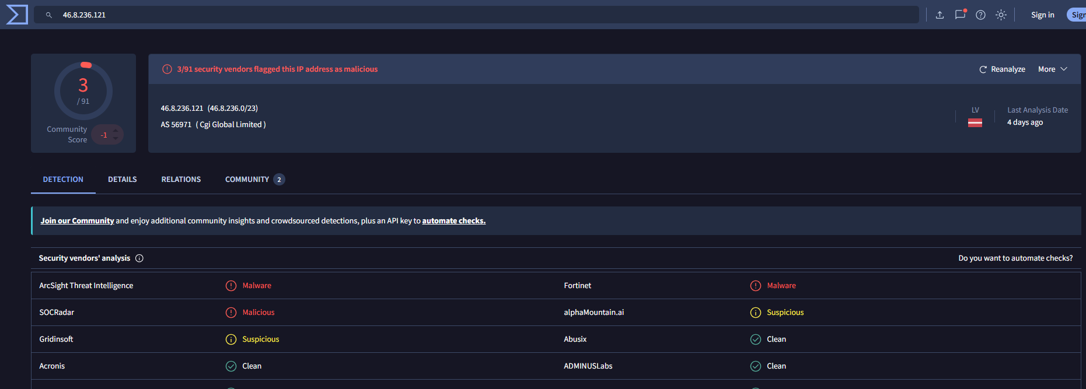Screen dimensions: 1086x389
Task: Click the '( Cgi Global Limited )' text
Action: click(x=231, y=124)
